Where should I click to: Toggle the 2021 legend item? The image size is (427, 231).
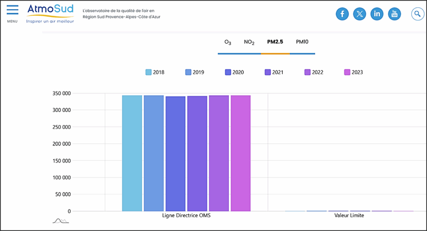point(274,72)
